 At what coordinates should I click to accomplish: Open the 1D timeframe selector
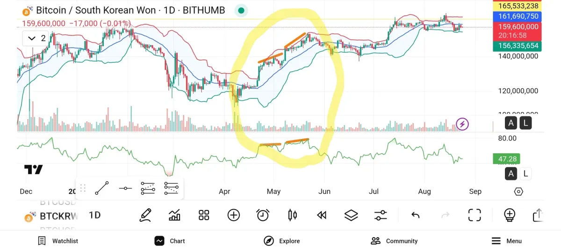(x=95, y=215)
